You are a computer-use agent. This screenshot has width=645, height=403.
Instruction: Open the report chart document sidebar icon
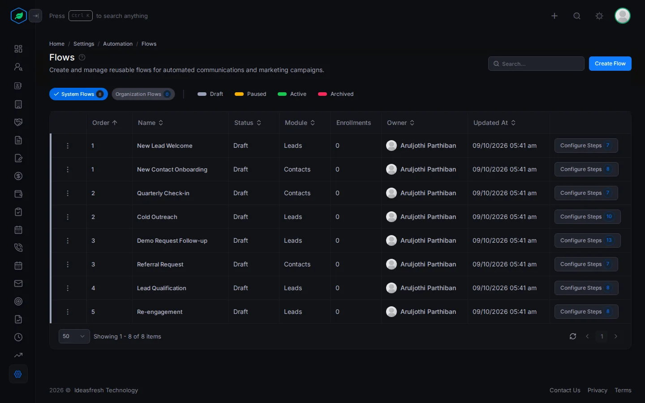click(18, 319)
